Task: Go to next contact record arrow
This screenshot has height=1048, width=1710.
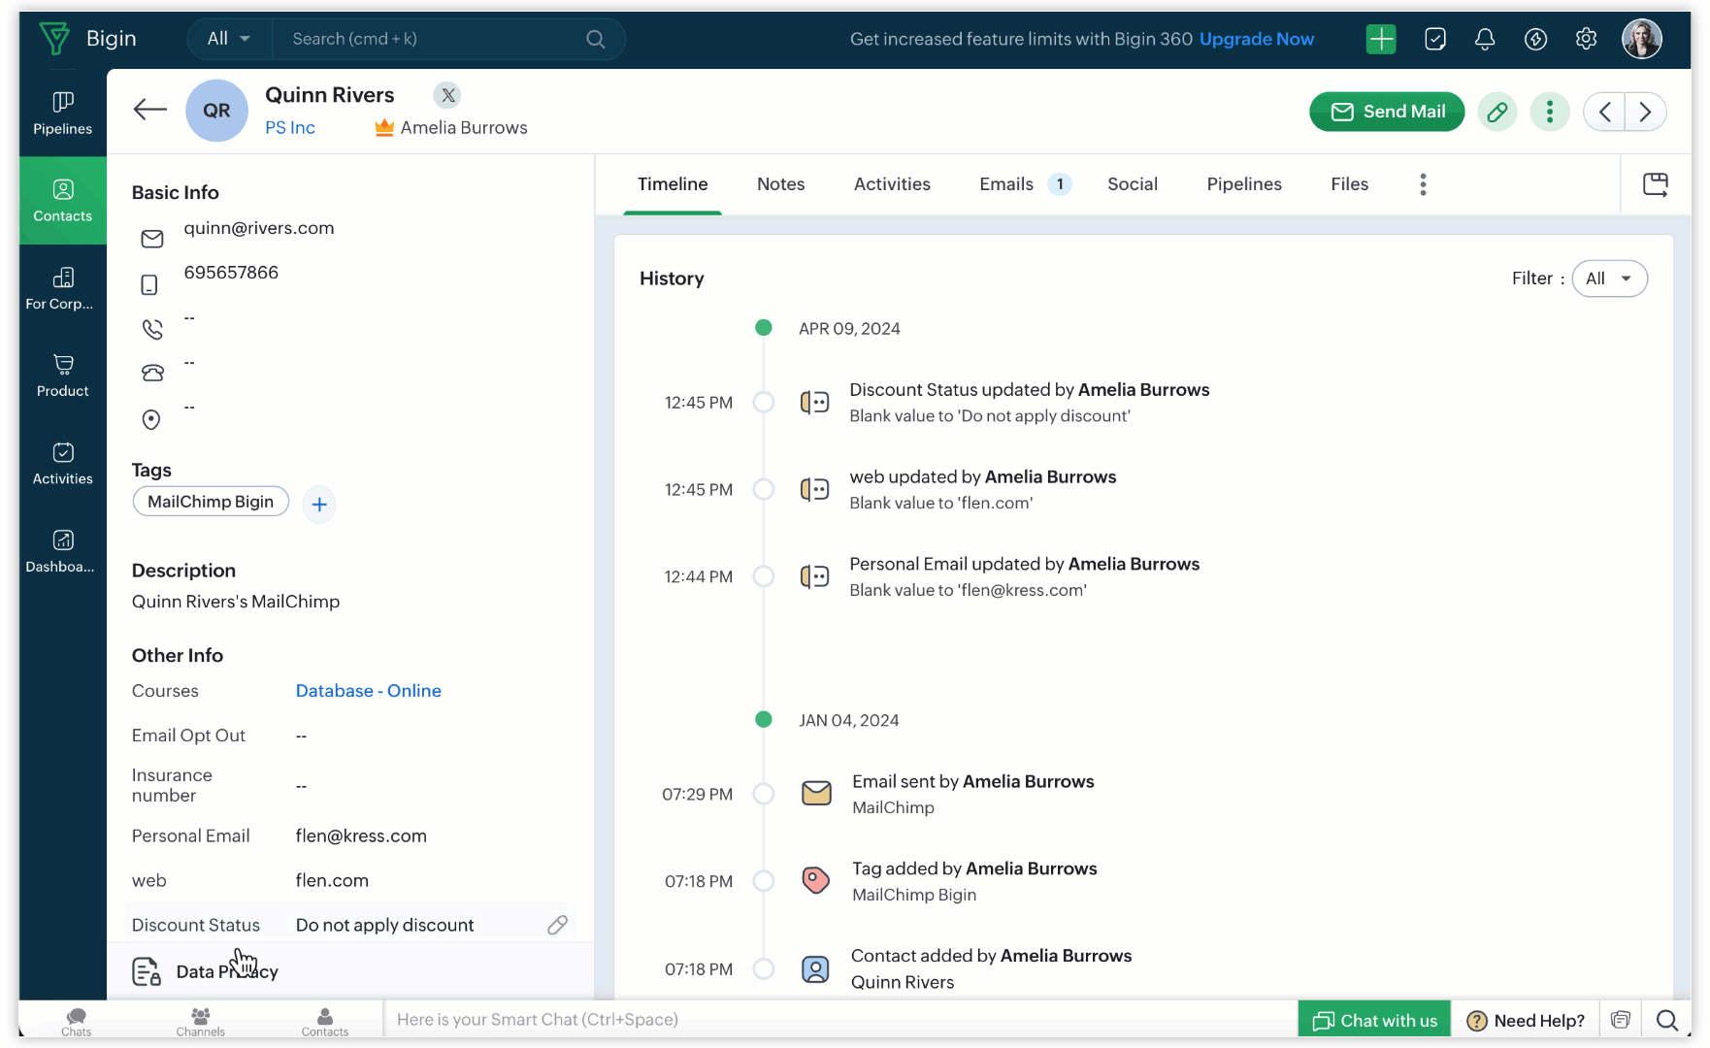Action: (1645, 112)
